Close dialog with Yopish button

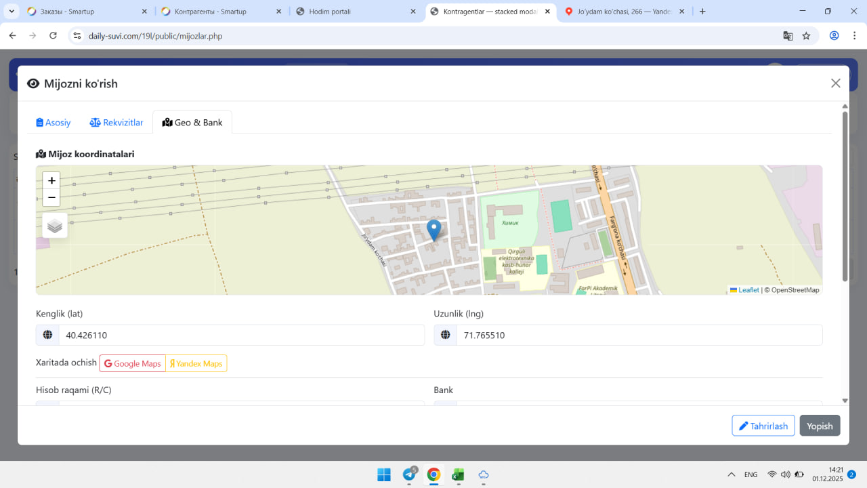(820, 426)
